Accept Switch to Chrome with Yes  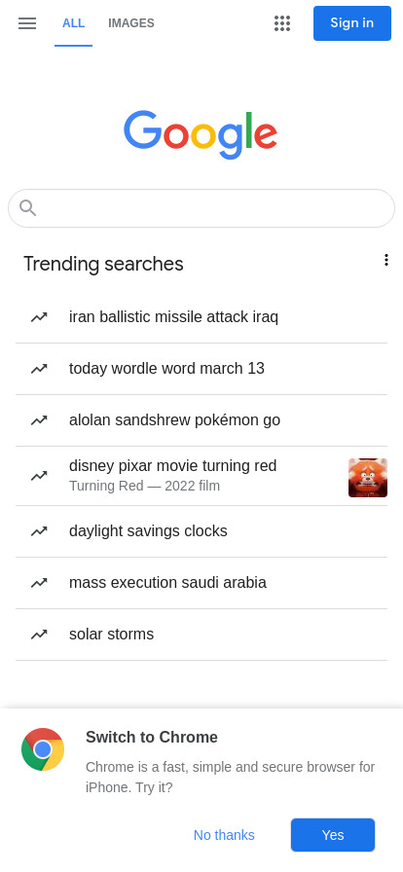click(333, 835)
